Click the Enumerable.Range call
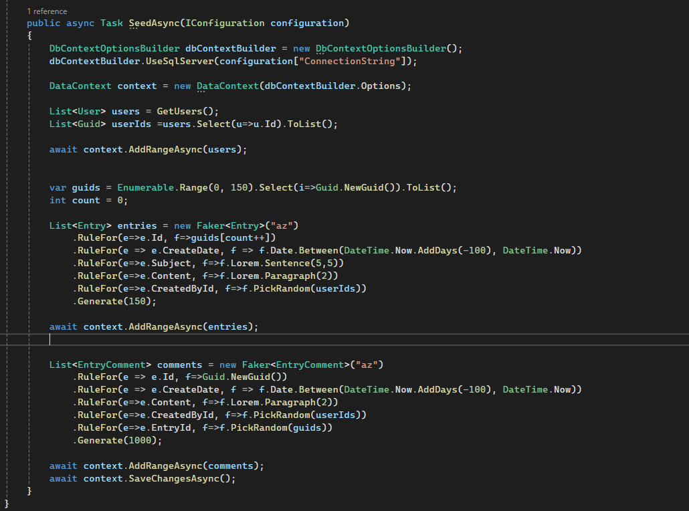Viewport: 689px width, 511px height. click(x=160, y=187)
